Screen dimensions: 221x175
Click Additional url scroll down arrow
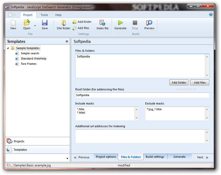pos(207,141)
